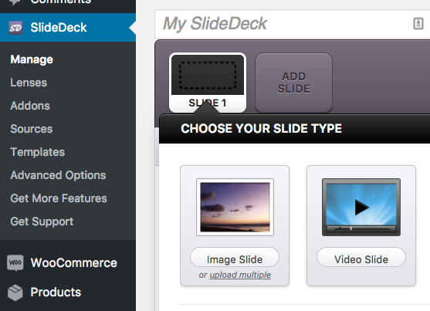Screen dimensions: 430x311
Task: Open the upload multiple link
Action: (240, 275)
